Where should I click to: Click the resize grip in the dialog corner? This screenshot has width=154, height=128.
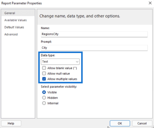point(153,127)
